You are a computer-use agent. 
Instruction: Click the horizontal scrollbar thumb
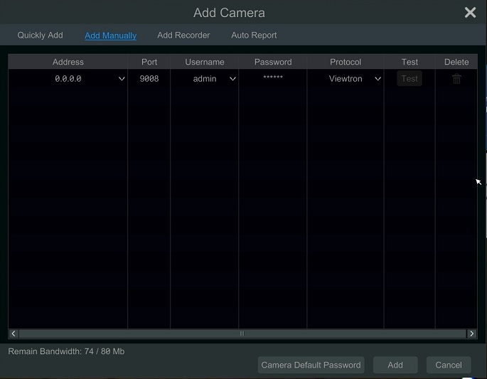[x=242, y=333]
